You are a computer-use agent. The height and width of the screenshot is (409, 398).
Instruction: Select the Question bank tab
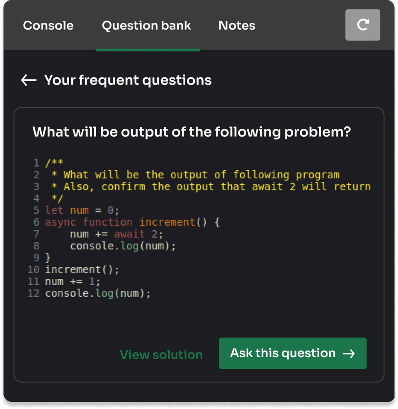point(146,26)
